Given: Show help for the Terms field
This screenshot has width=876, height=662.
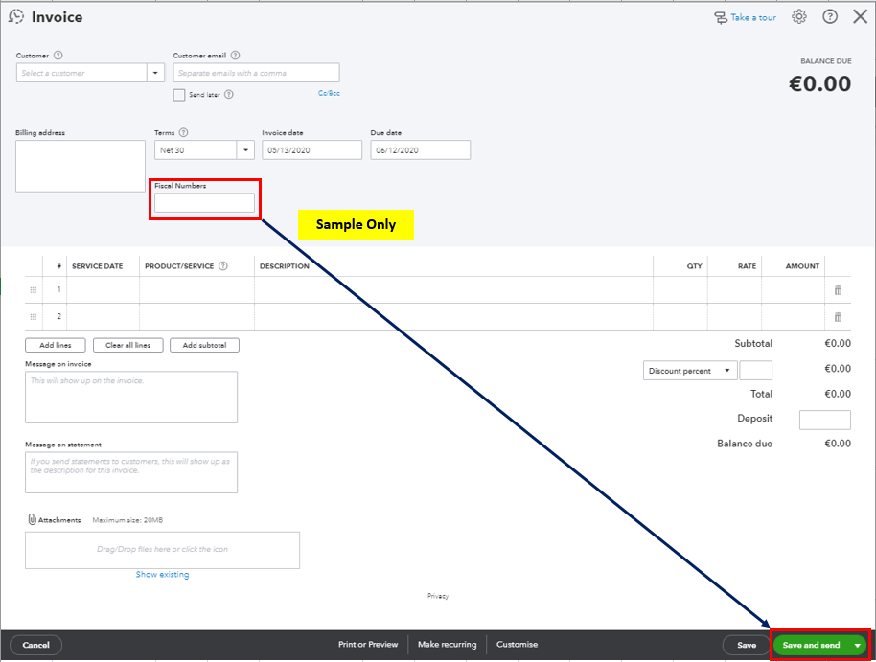Looking at the screenshot, I should coord(183,132).
